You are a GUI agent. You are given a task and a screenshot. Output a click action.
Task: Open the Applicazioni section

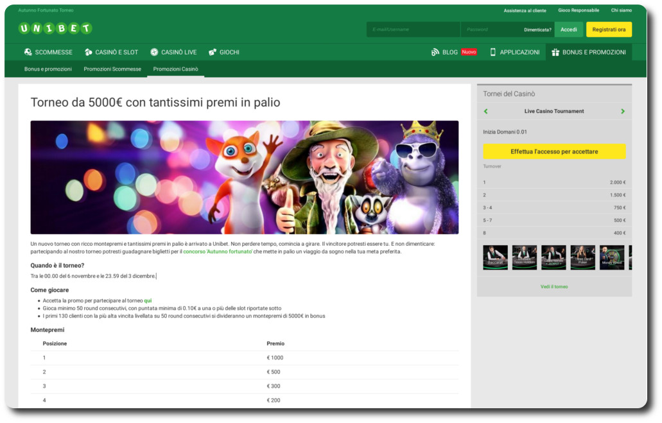(x=515, y=52)
